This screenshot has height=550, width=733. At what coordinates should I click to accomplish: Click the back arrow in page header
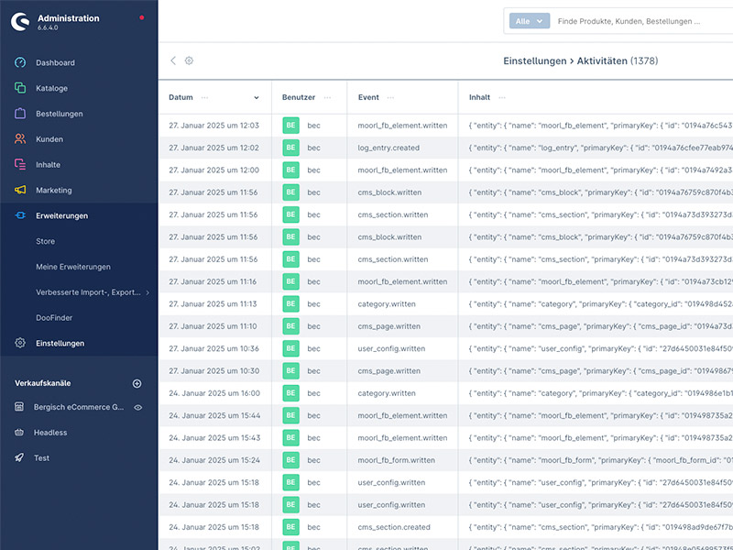pos(173,60)
